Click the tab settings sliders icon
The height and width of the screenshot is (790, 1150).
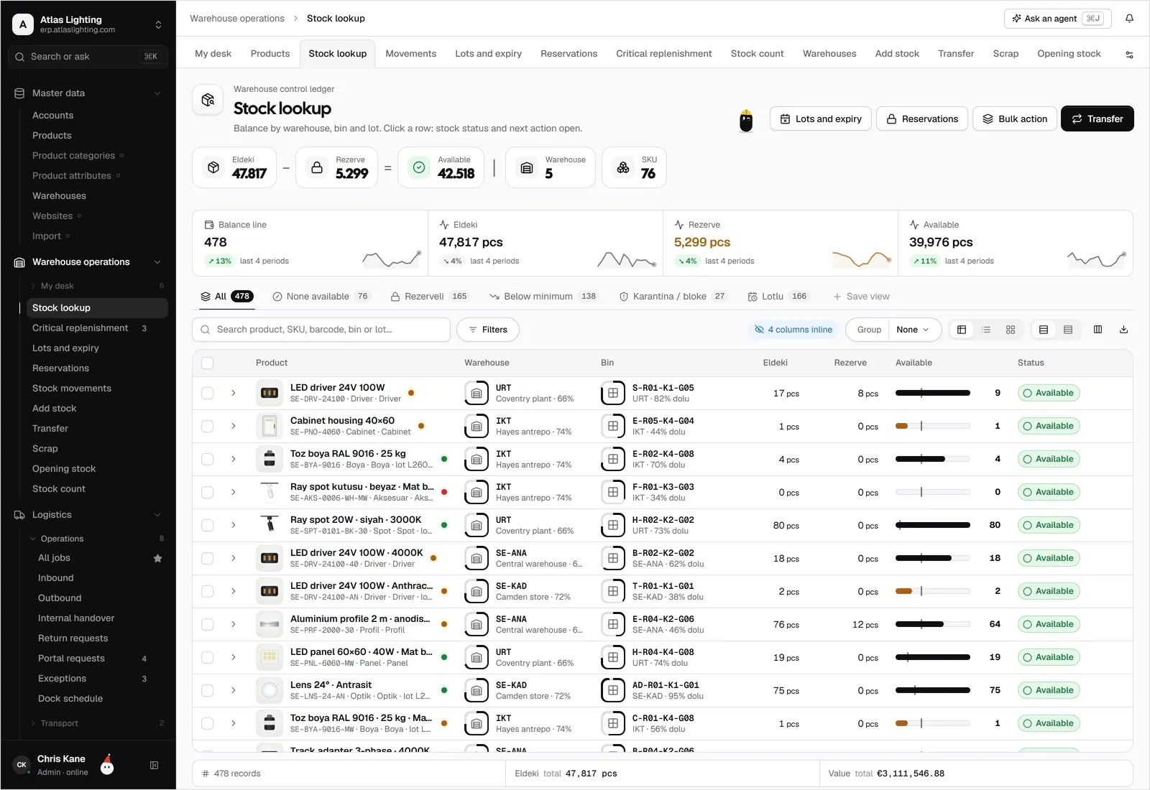[1129, 55]
